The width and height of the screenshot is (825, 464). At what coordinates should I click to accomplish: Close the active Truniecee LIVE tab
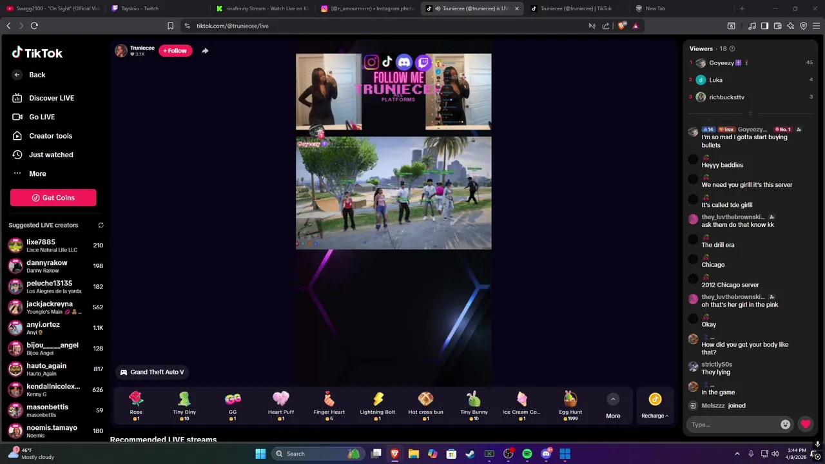click(x=516, y=8)
